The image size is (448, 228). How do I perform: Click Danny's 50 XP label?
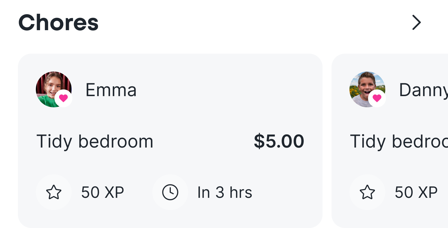pyautogui.click(x=416, y=192)
